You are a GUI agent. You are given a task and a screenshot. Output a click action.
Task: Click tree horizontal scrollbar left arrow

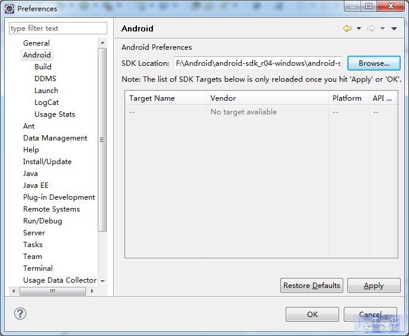[14, 291]
